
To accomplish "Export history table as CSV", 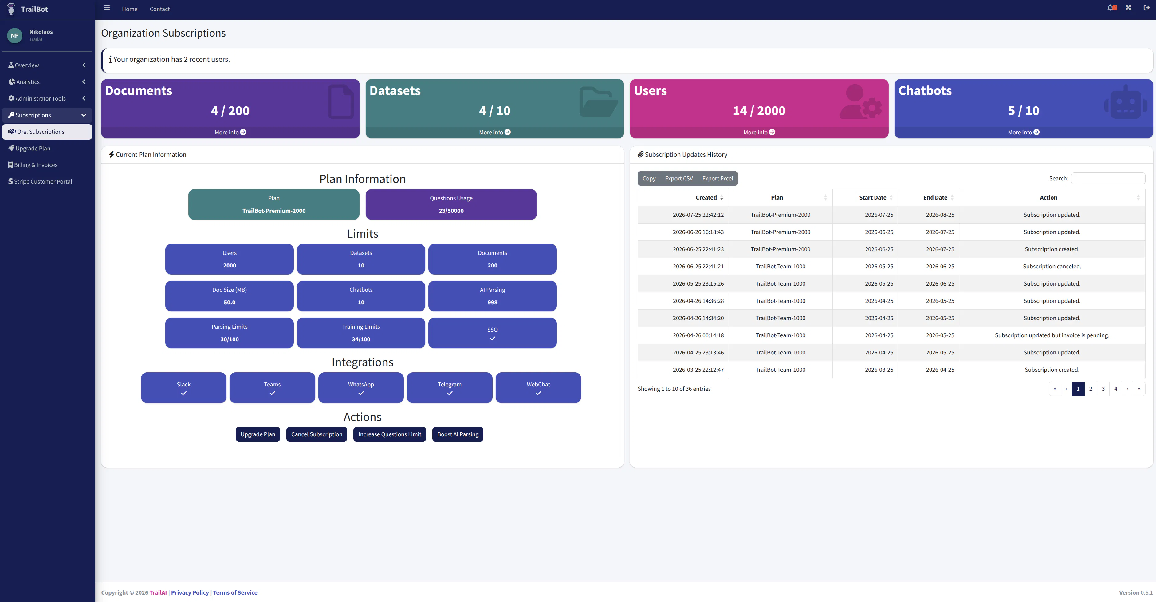I will point(678,178).
